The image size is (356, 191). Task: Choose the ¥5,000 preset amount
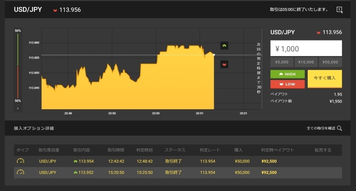(282, 62)
